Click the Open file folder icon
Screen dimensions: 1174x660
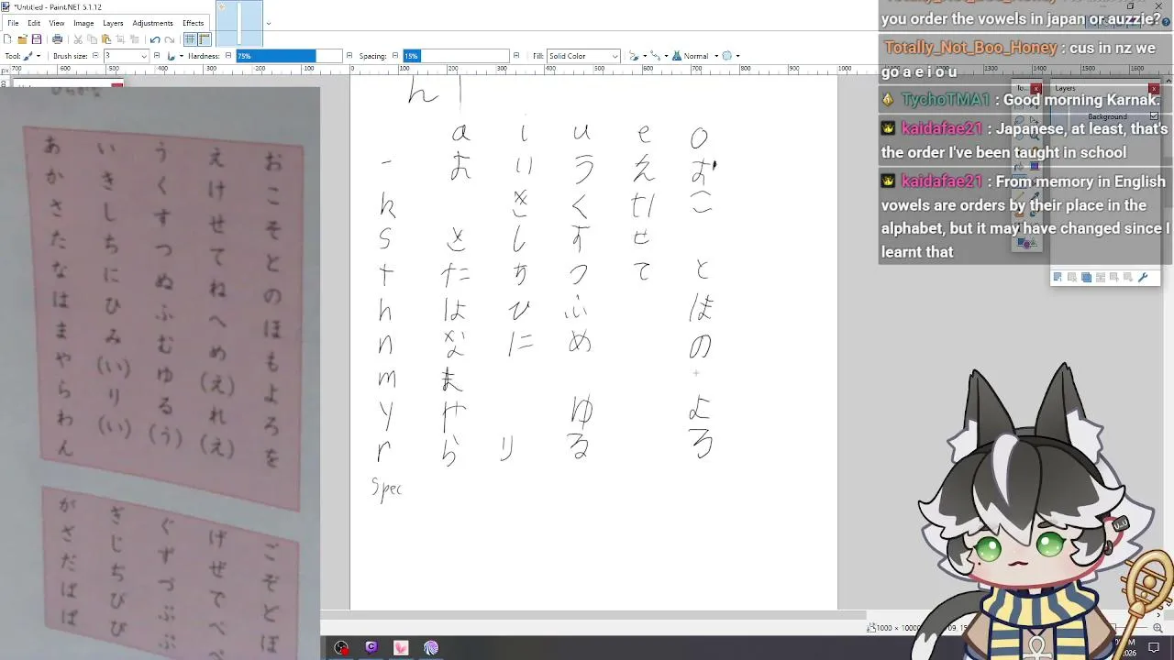coord(22,39)
